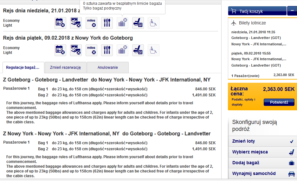Click reclining seat icon for 09.02.2018 flight

pos(153,50)
